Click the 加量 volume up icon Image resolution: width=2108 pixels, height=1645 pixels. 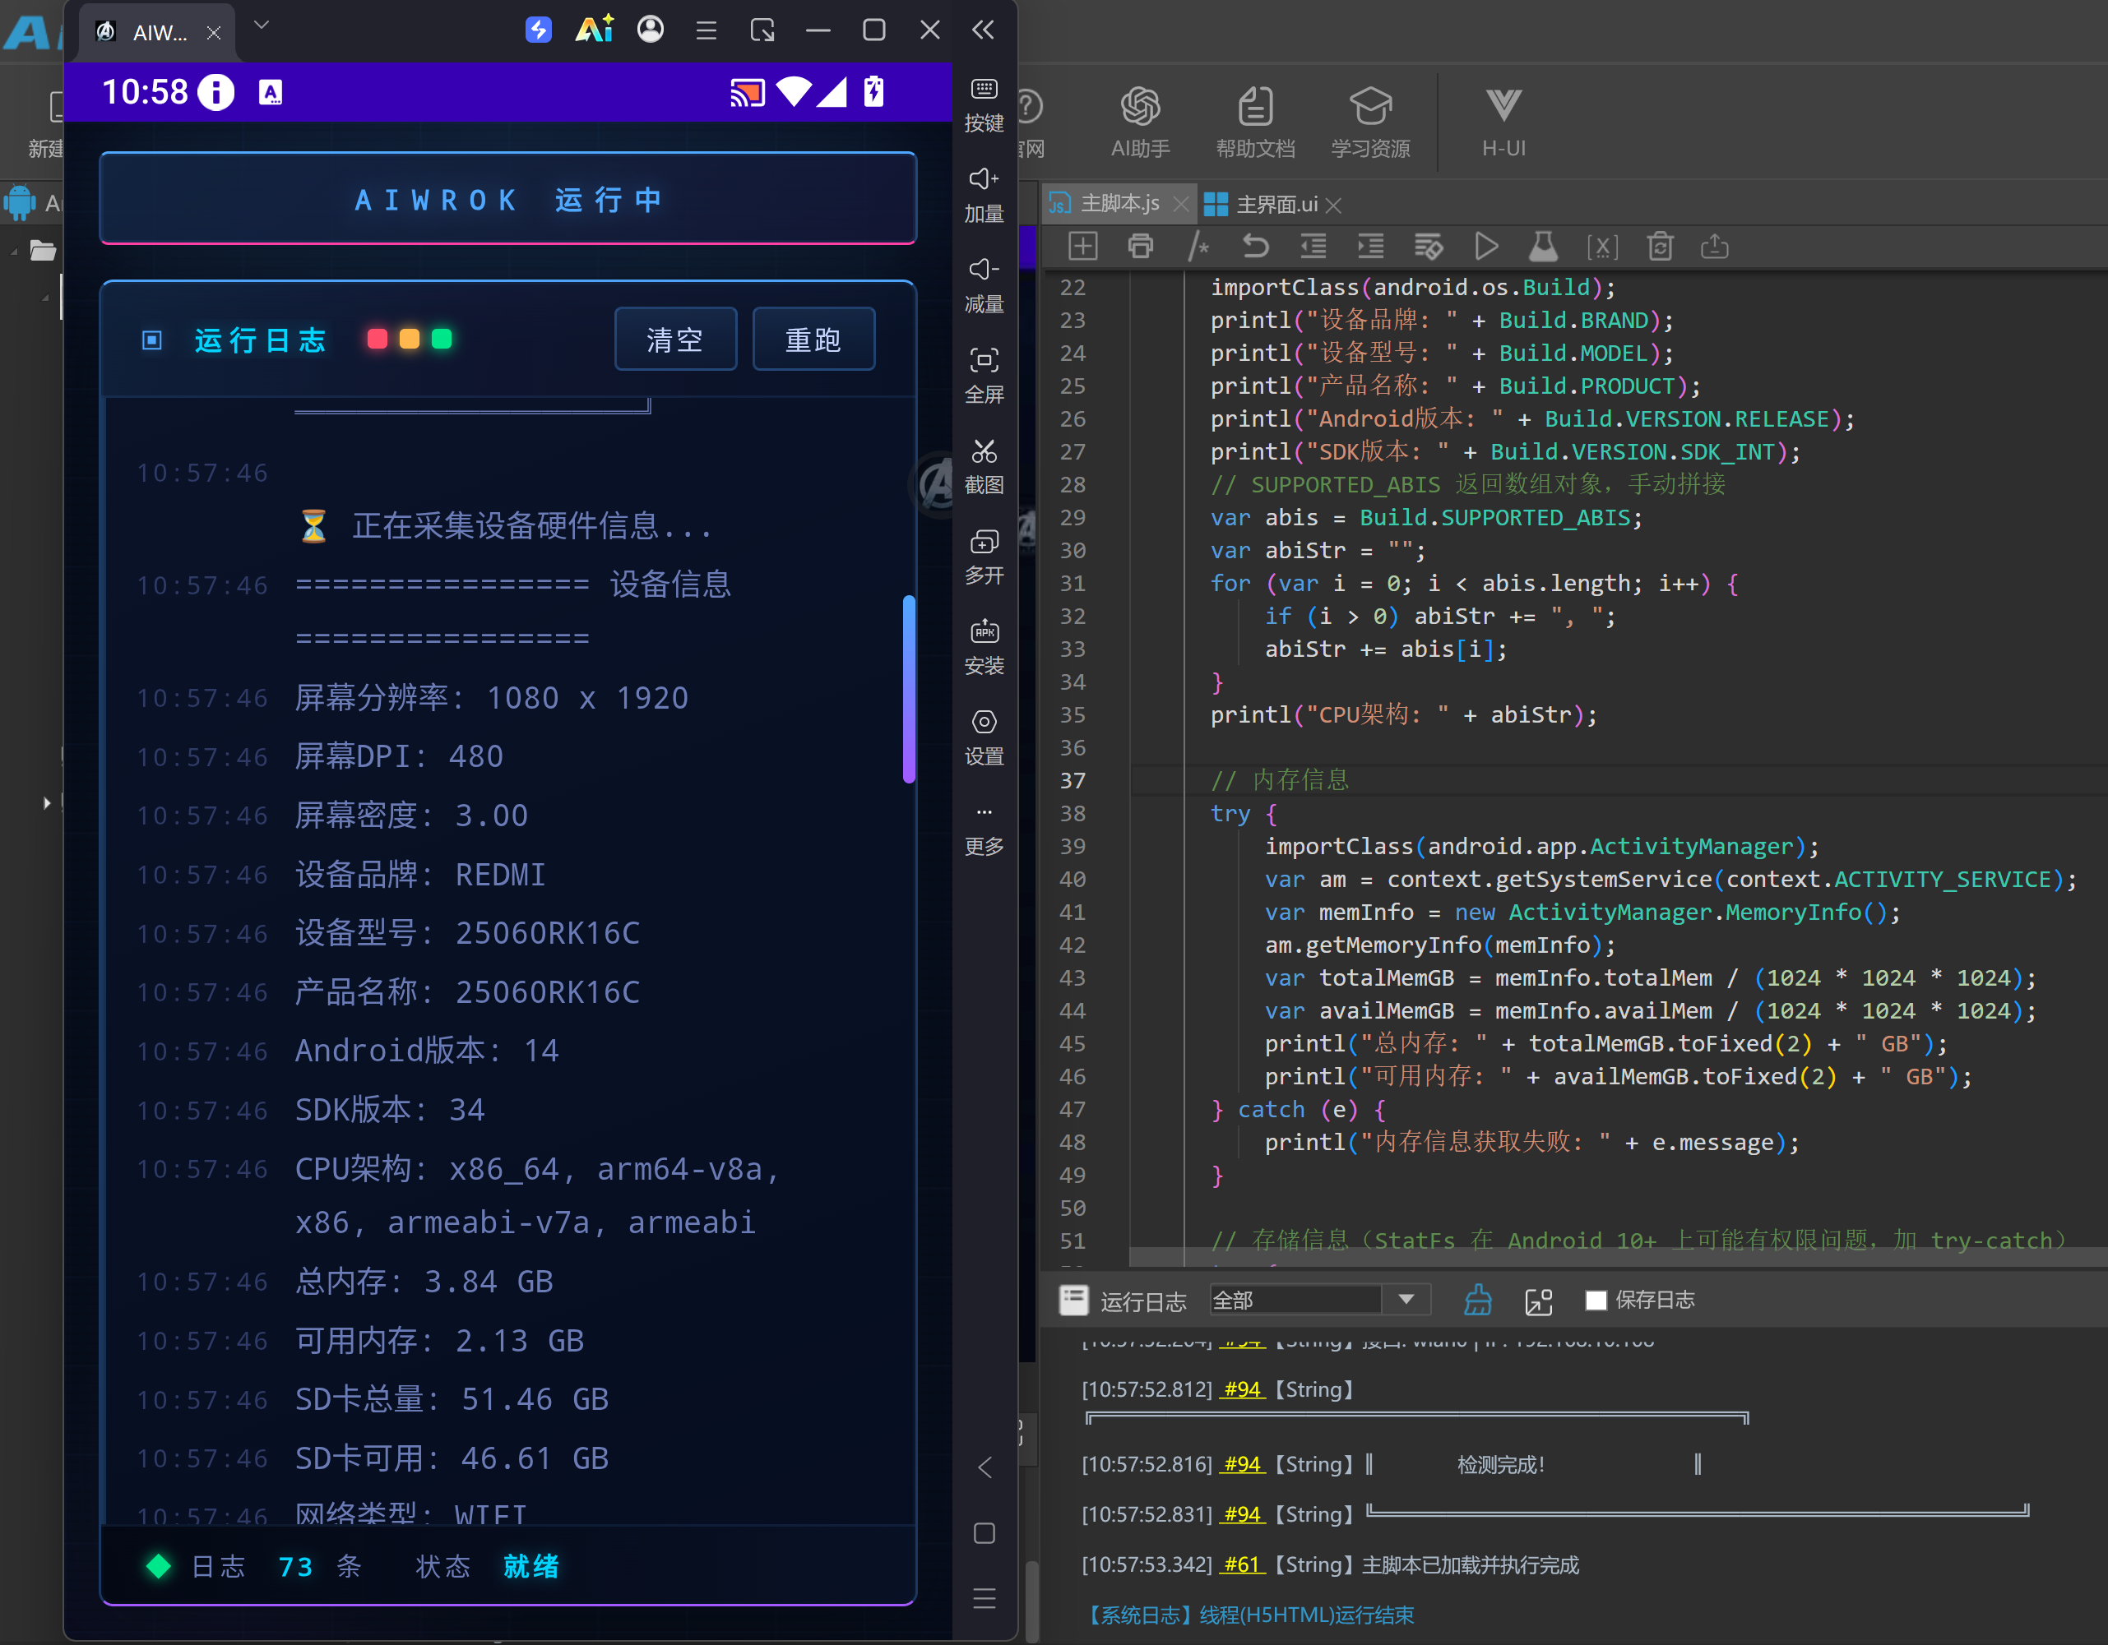click(984, 195)
